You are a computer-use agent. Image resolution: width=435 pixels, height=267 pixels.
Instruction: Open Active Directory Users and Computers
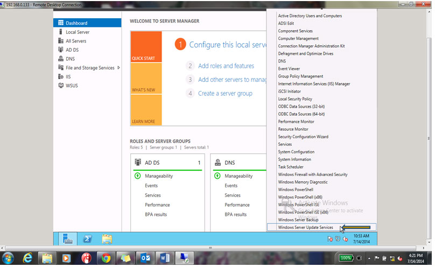click(310, 16)
